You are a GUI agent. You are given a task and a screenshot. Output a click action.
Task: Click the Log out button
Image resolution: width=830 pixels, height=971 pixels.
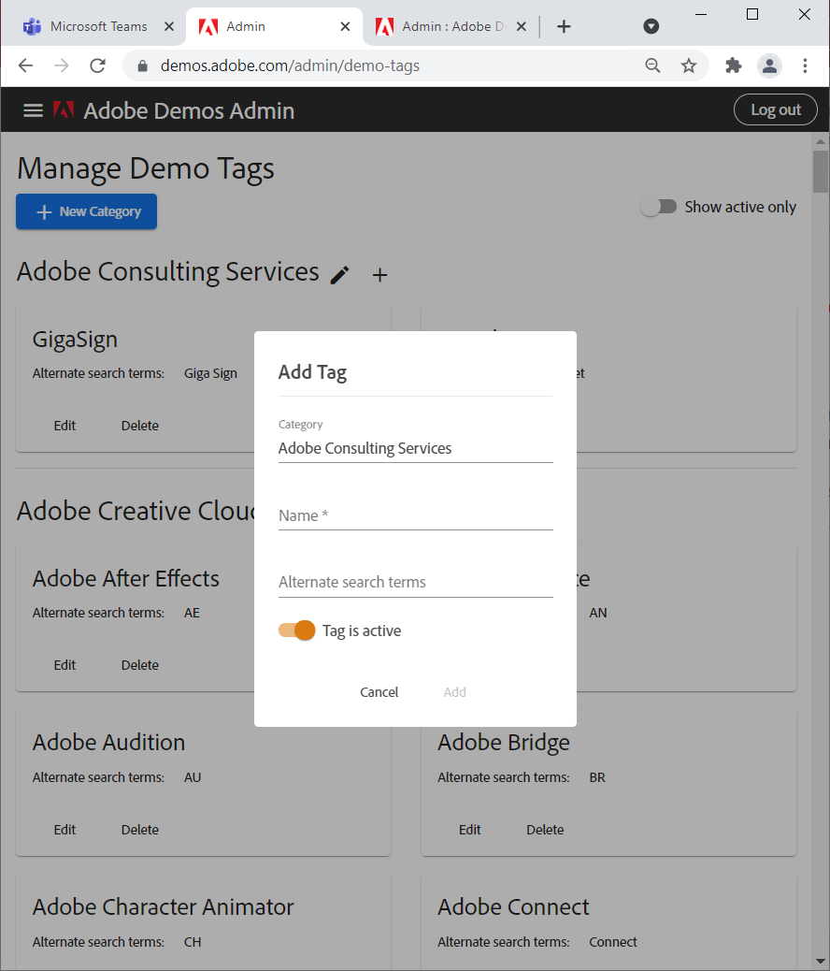pyautogui.click(x=776, y=109)
